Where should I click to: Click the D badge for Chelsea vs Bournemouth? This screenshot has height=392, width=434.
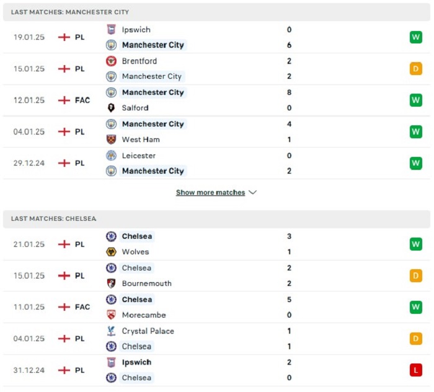coord(416,276)
